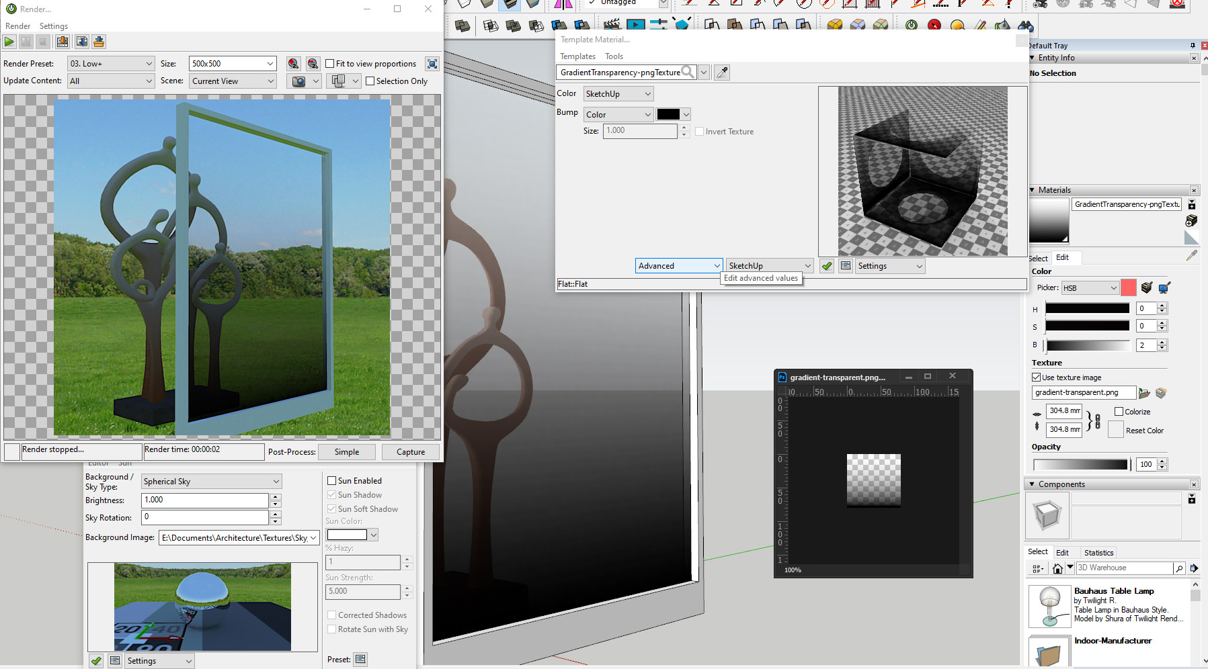Open Render Preset dropdown showing 03. Low+

coord(112,64)
